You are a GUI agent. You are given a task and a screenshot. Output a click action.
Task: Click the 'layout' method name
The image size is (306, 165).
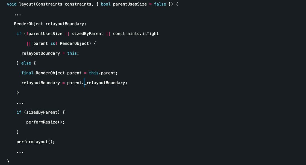[26, 4]
